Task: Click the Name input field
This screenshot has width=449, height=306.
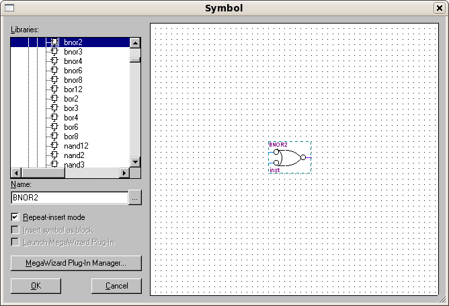Action: [x=69, y=198]
